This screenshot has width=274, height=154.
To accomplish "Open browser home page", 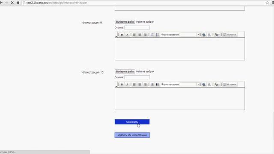I will click(18, 3).
